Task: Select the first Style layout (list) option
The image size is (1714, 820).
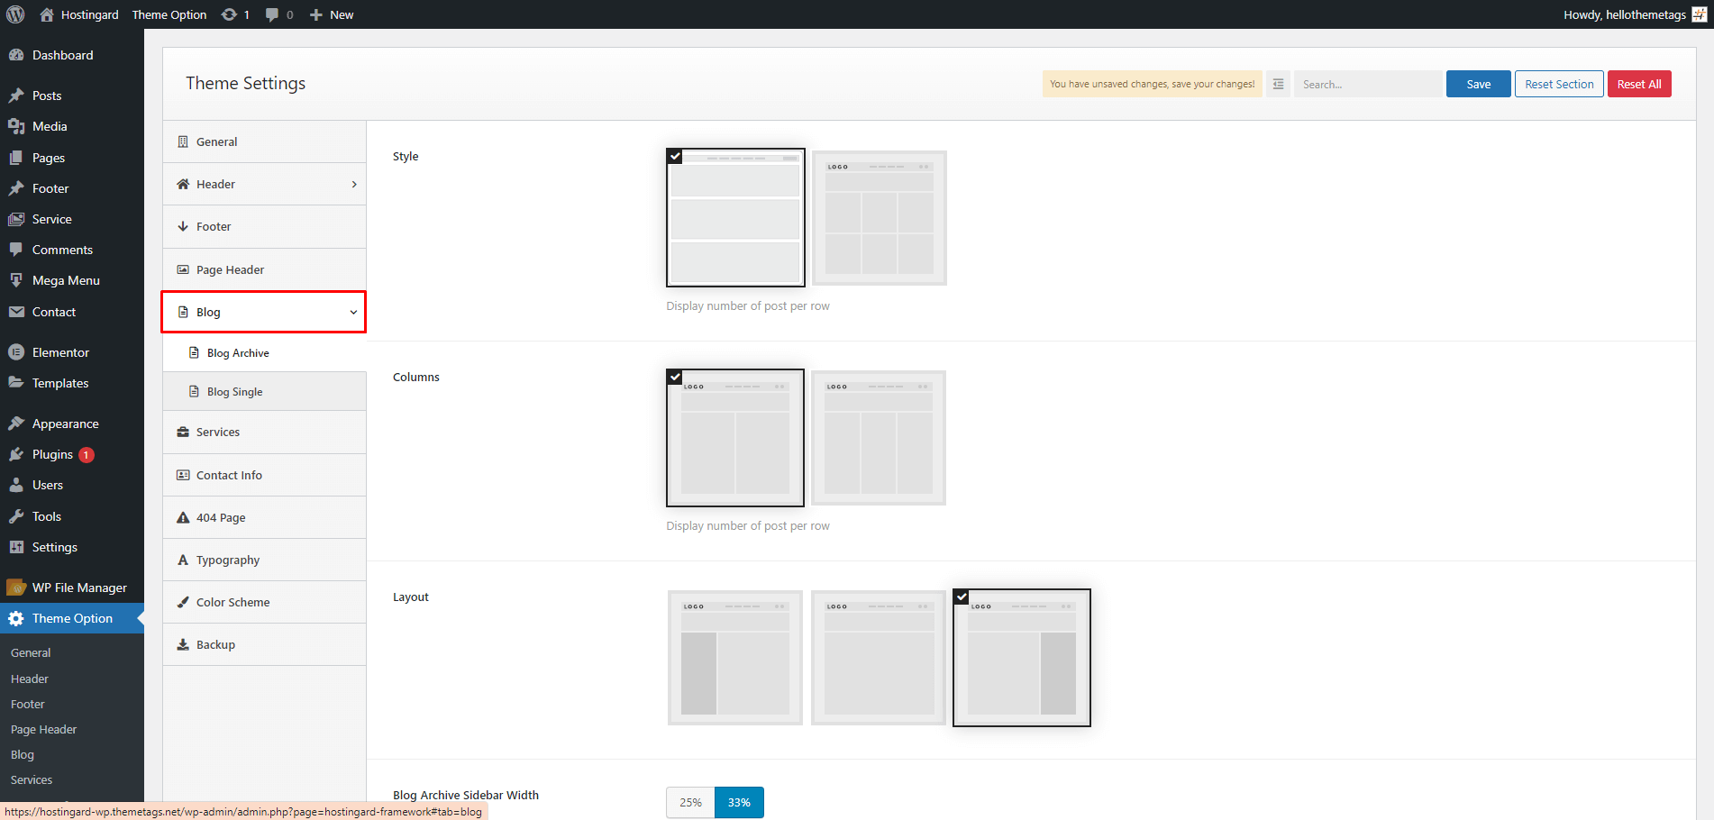Action: point(735,217)
